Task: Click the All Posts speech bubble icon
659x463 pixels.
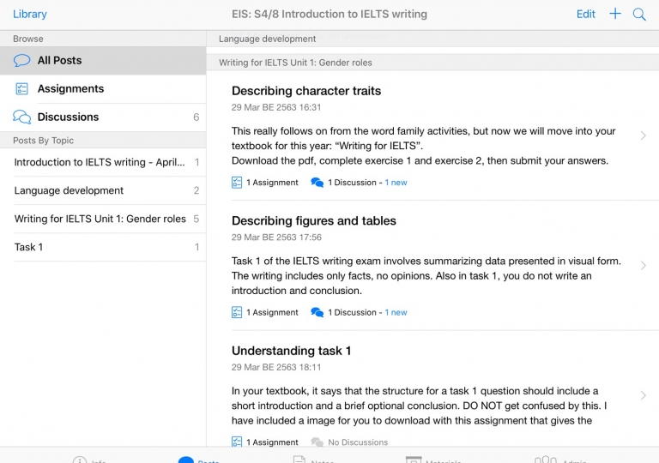Action: (21, 61)
